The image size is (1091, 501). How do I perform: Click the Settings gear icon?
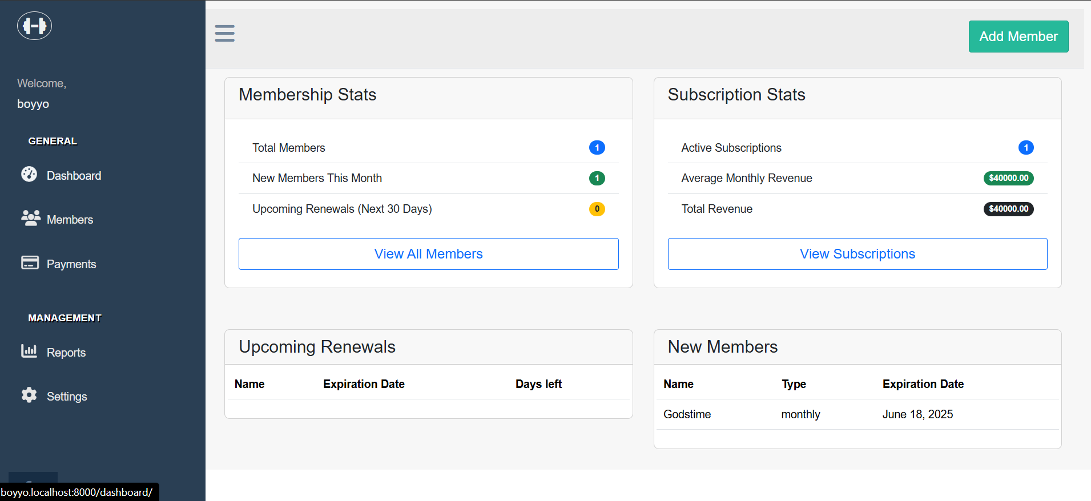tap(29, 395)
